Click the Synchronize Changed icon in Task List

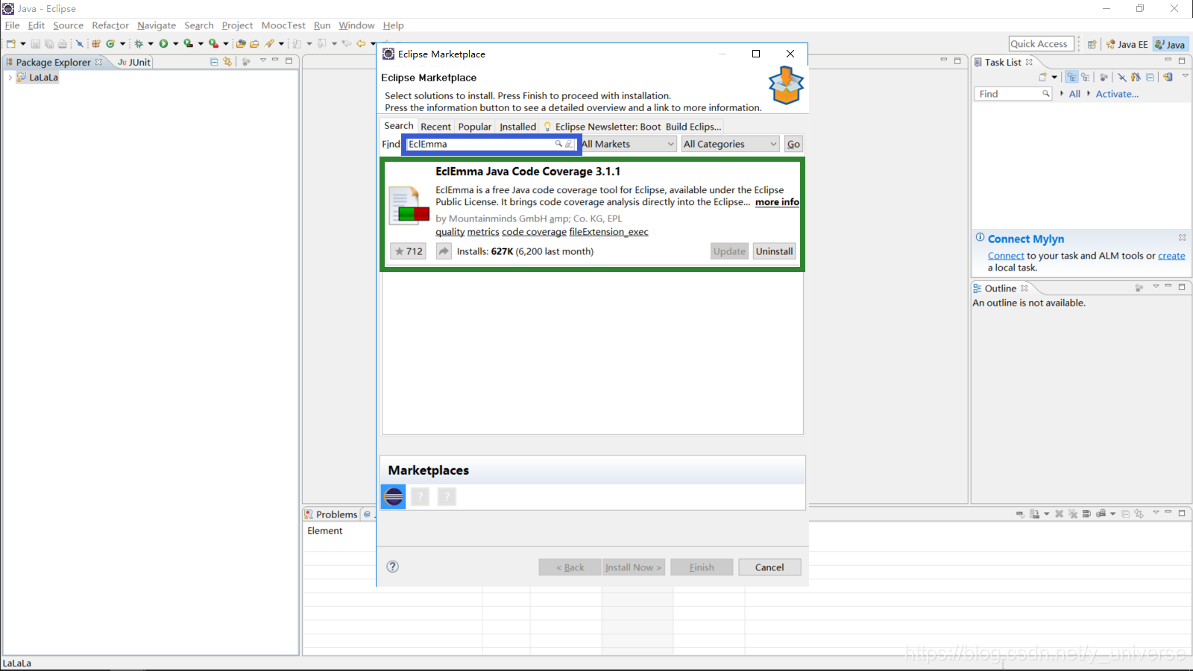pyautogui.click(x=1168, y=77)
